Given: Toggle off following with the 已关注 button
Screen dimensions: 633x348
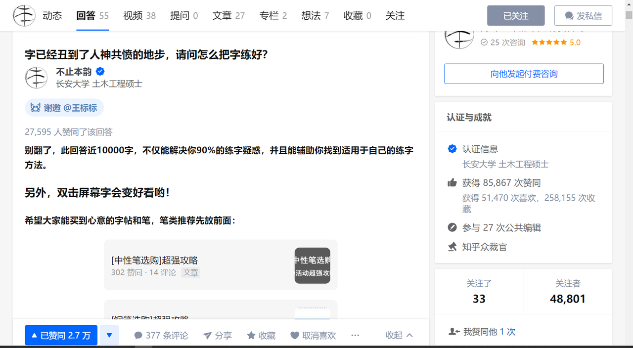Looking at the screenshot, I should coord(516,15).
